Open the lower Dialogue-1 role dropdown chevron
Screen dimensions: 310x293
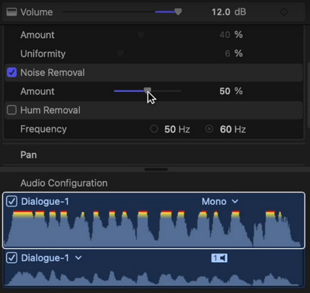pos(78,257)
